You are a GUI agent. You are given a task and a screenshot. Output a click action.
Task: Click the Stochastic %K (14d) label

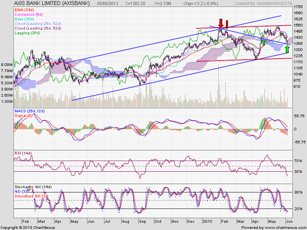tap(33, 187)
